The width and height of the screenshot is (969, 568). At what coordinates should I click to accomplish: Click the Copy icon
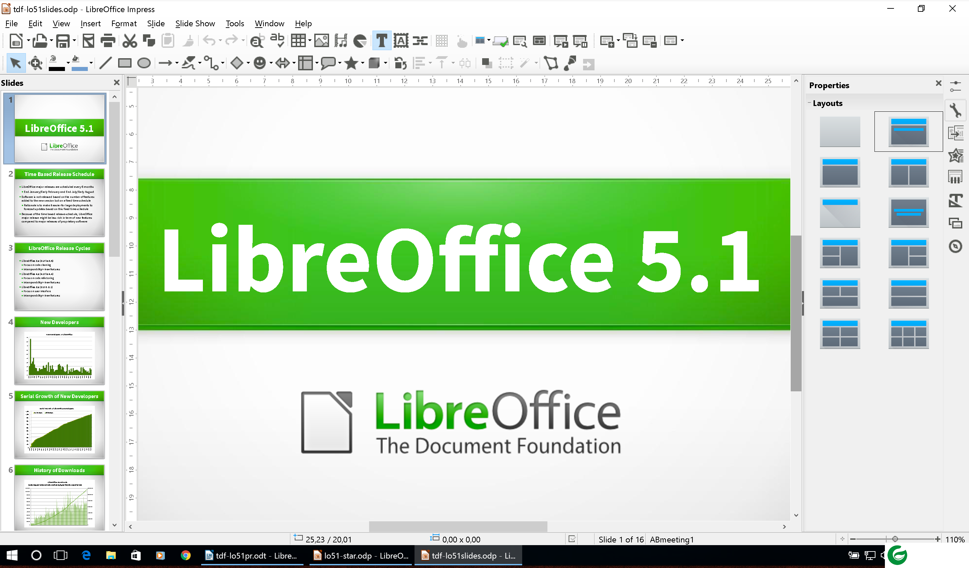point(149,41)
